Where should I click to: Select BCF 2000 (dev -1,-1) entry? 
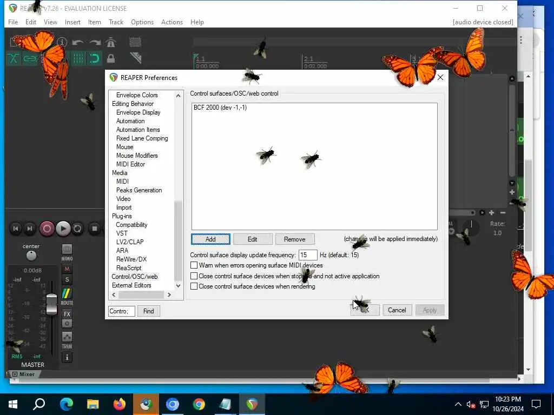(x=220, y=108)
